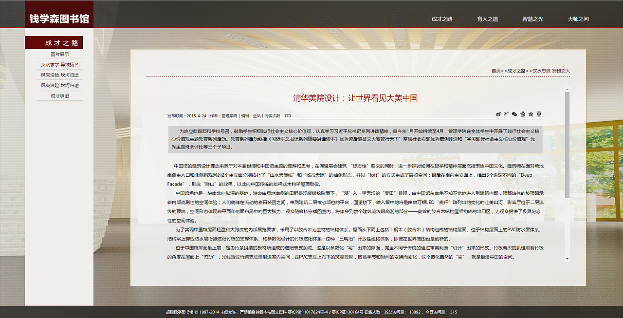Open 图片展示 in the sidebar
Image resolution: width=623 pixels, height=318 pixels.
pos(60,54)
